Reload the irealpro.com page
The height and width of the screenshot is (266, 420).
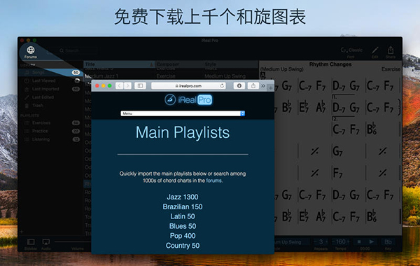pos(222,85)
